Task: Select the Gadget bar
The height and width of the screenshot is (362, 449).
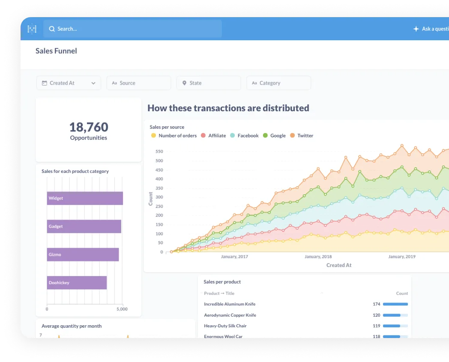Action: tap(84, 226)
